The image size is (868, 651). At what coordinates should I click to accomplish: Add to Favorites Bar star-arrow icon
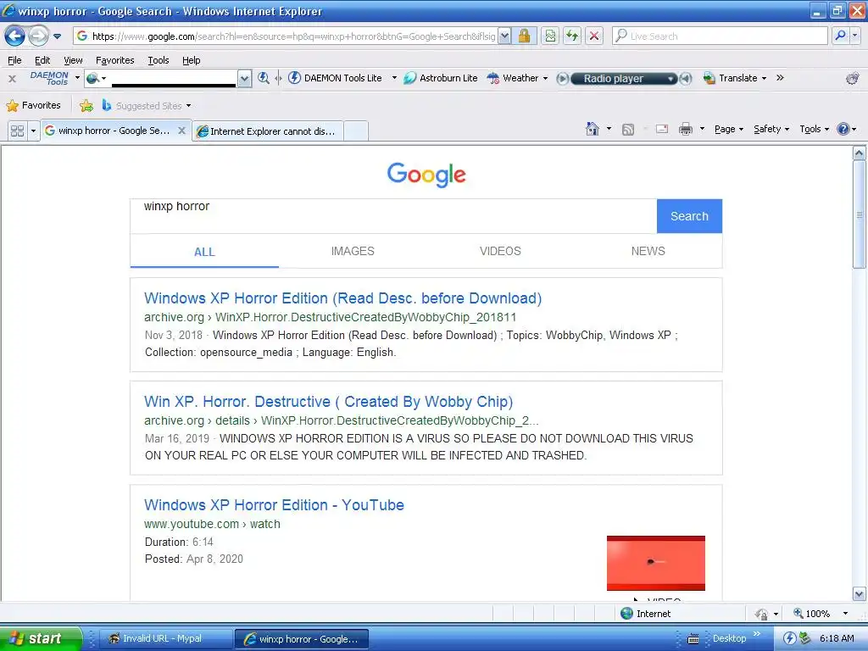point(86,105)
